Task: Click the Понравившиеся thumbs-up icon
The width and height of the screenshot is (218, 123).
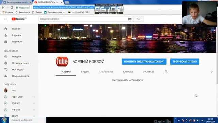Action: coord(6,76)
